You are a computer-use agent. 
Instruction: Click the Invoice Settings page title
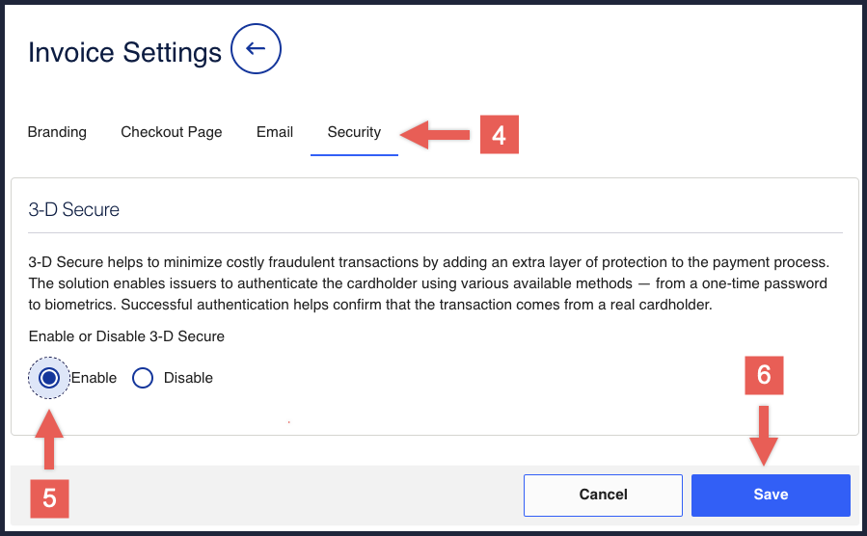(x=124, y=52)
